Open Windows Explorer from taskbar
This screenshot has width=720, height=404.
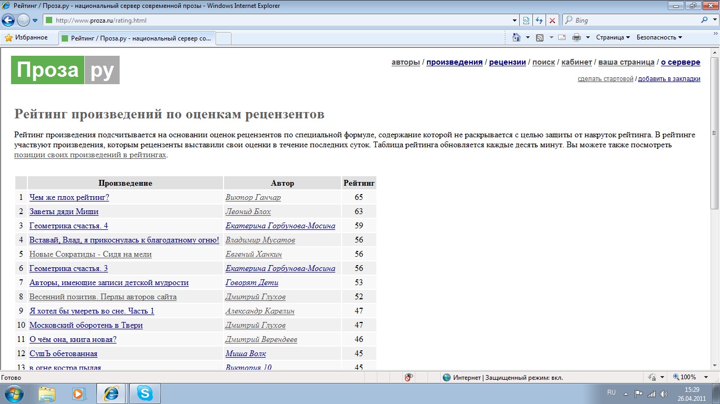[x=47, y=393]
